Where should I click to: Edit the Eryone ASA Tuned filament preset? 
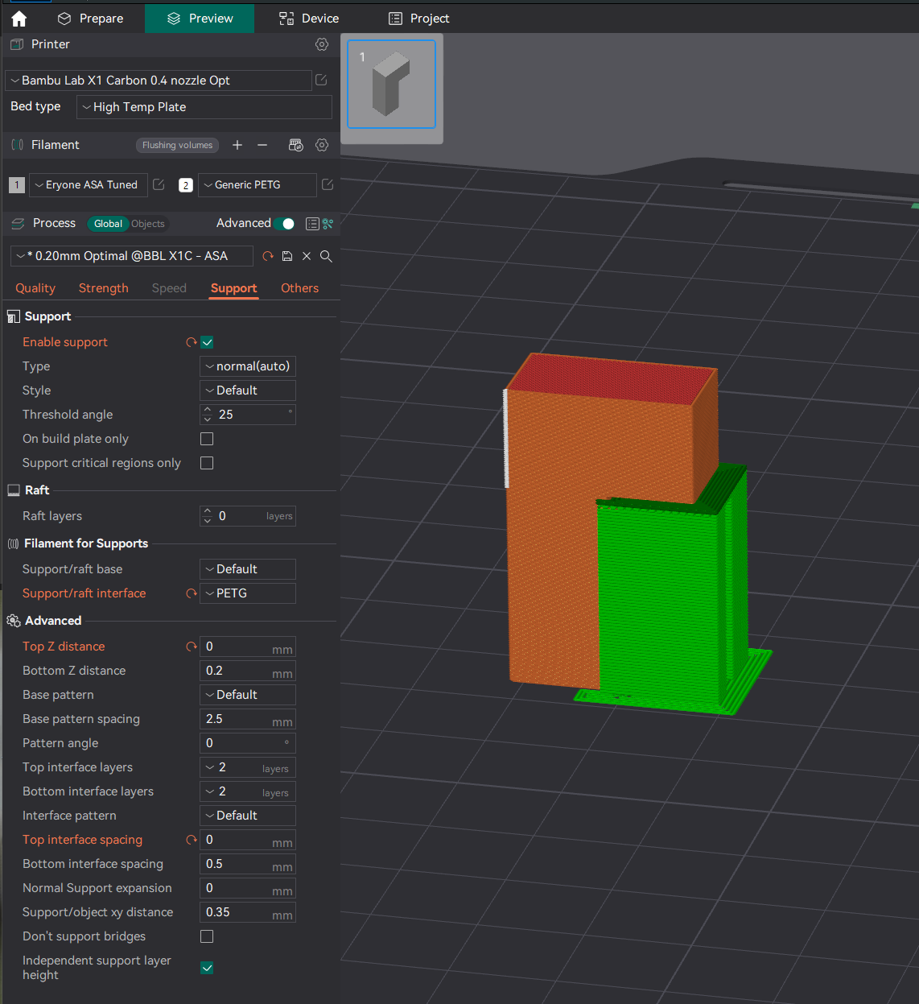pyautogui.click(x=158, y=184)
